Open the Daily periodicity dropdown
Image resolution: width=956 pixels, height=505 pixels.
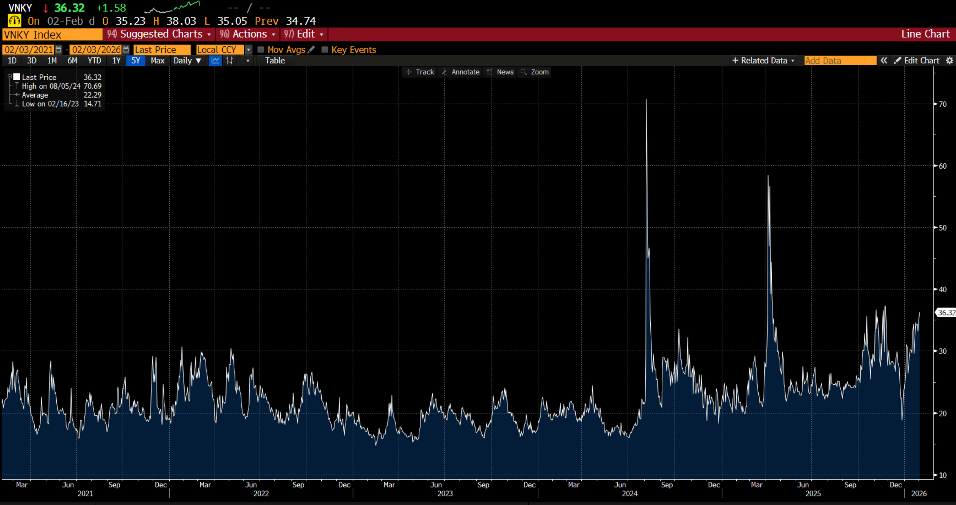click(x=187, y=60)
